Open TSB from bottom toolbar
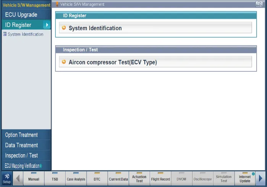 [x=55, y=179]
